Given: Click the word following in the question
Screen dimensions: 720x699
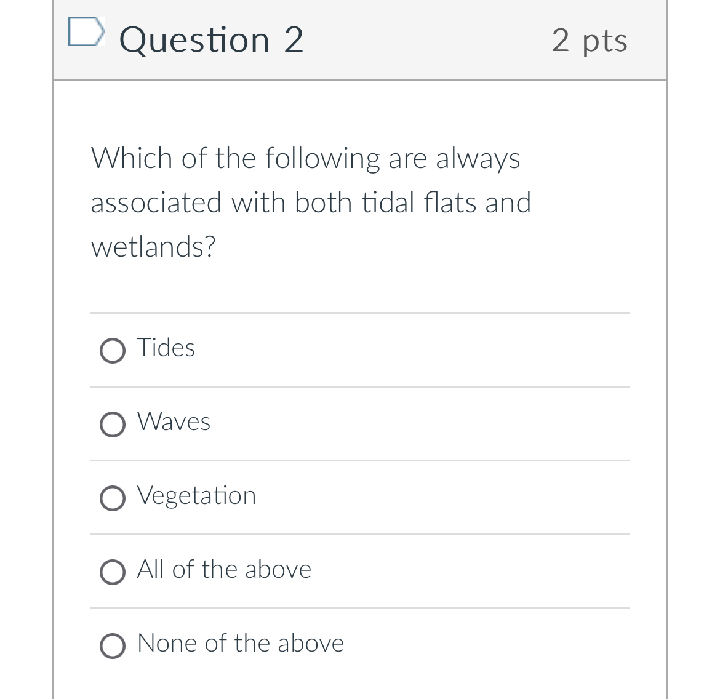Looking at the screenshot, I should point(322,159).
